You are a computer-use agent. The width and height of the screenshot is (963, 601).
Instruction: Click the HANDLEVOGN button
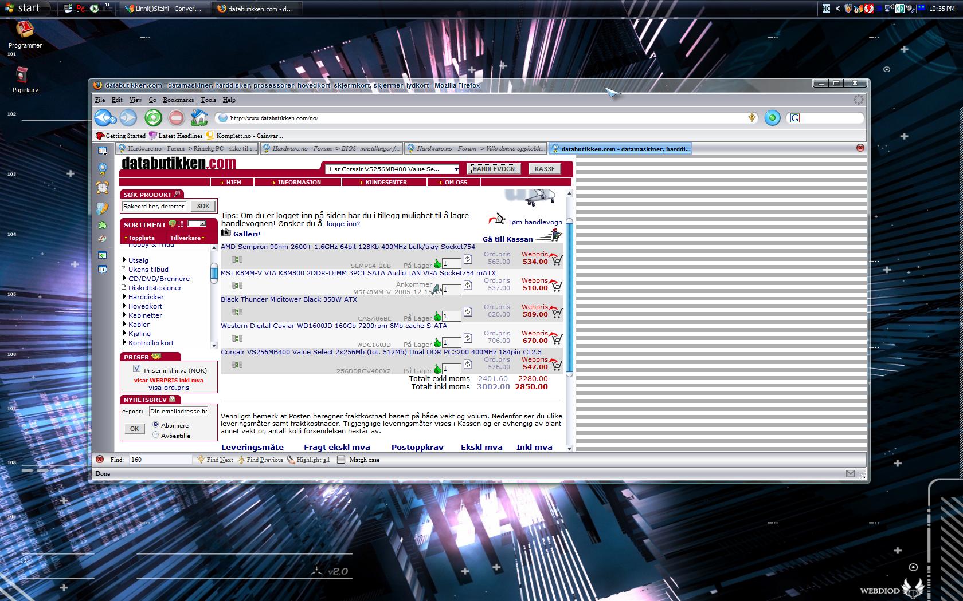pos(494,169)
